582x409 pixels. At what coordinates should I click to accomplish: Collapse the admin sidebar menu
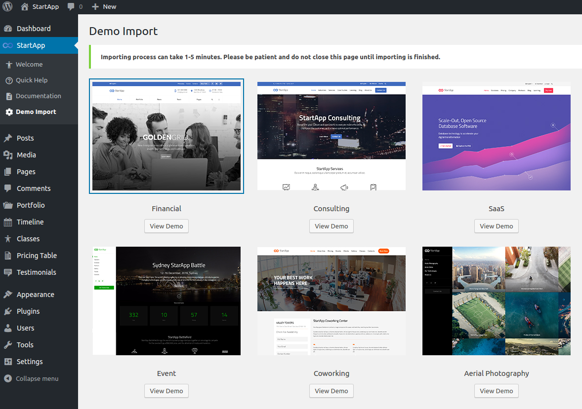coord(32,378)
